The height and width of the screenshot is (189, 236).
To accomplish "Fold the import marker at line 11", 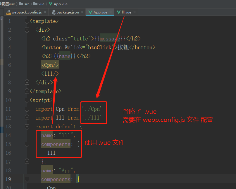I will (x=27, y=109).
